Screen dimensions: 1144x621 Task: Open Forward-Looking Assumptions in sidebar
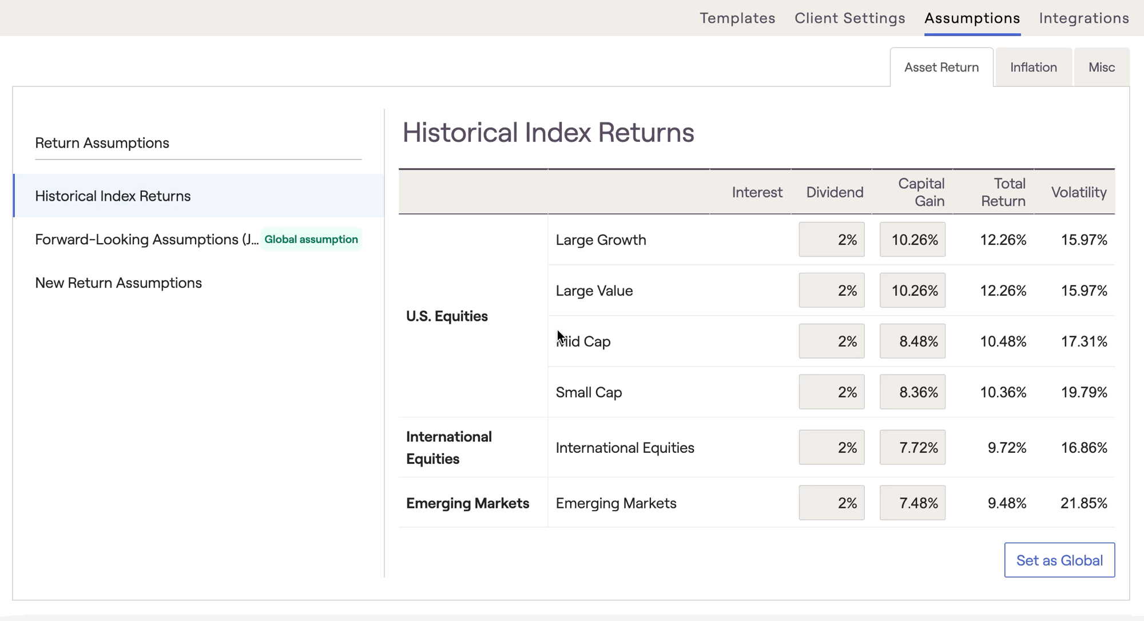pos(146,240)
